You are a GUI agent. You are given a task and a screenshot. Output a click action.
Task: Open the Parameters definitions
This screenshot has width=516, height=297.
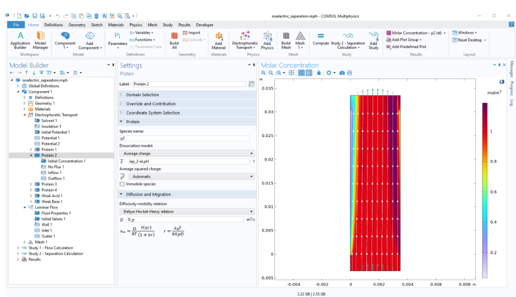[x=117, y=40]
